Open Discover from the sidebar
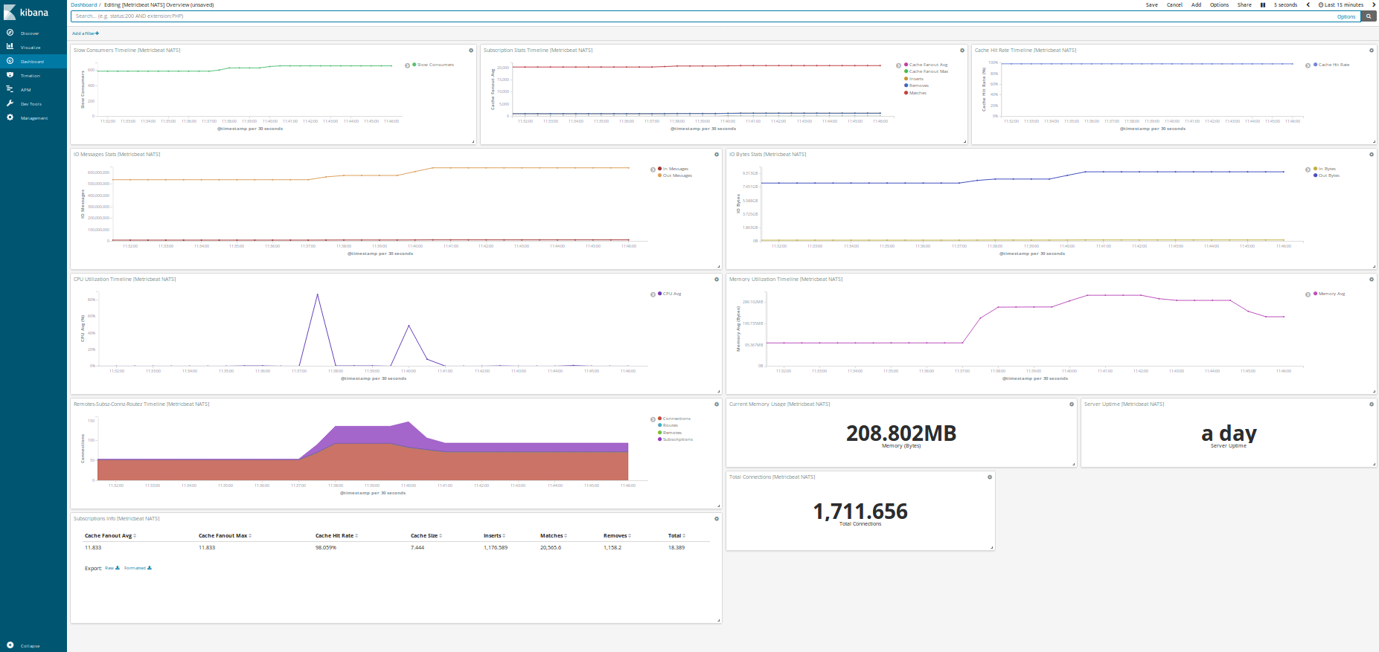1379x652 pixels. [29, 33]
